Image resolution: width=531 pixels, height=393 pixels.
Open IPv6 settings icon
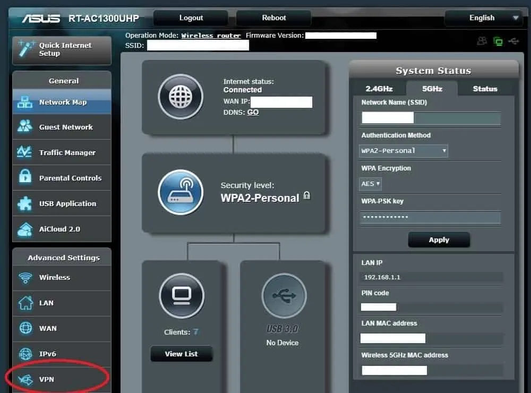coord(25,354)
